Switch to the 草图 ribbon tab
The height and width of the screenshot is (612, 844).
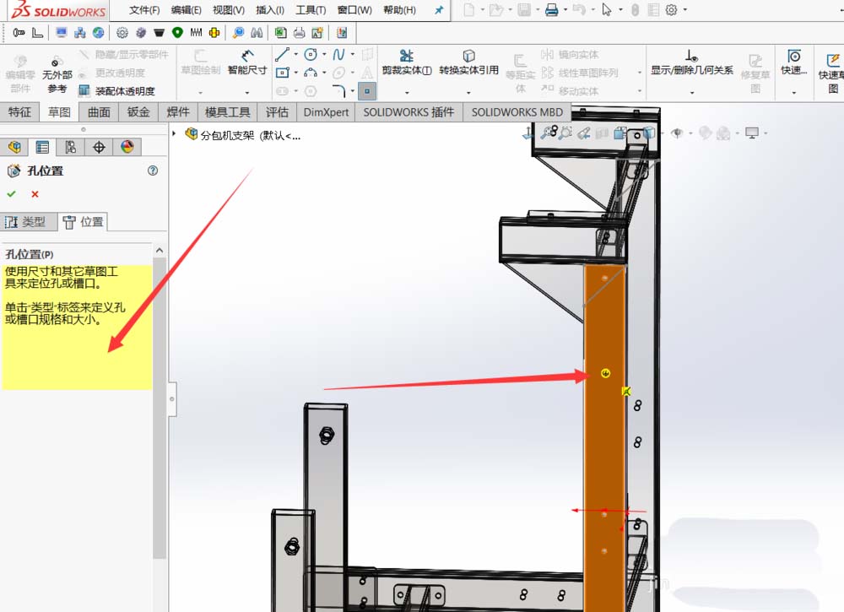click(x=59, y=112)
